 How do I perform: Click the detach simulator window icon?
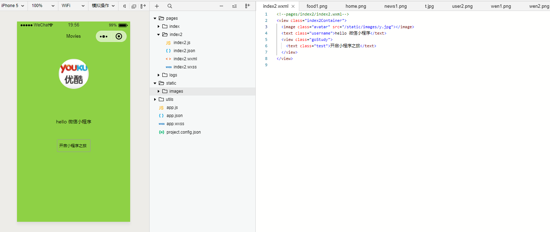click(x=134, y=6)
